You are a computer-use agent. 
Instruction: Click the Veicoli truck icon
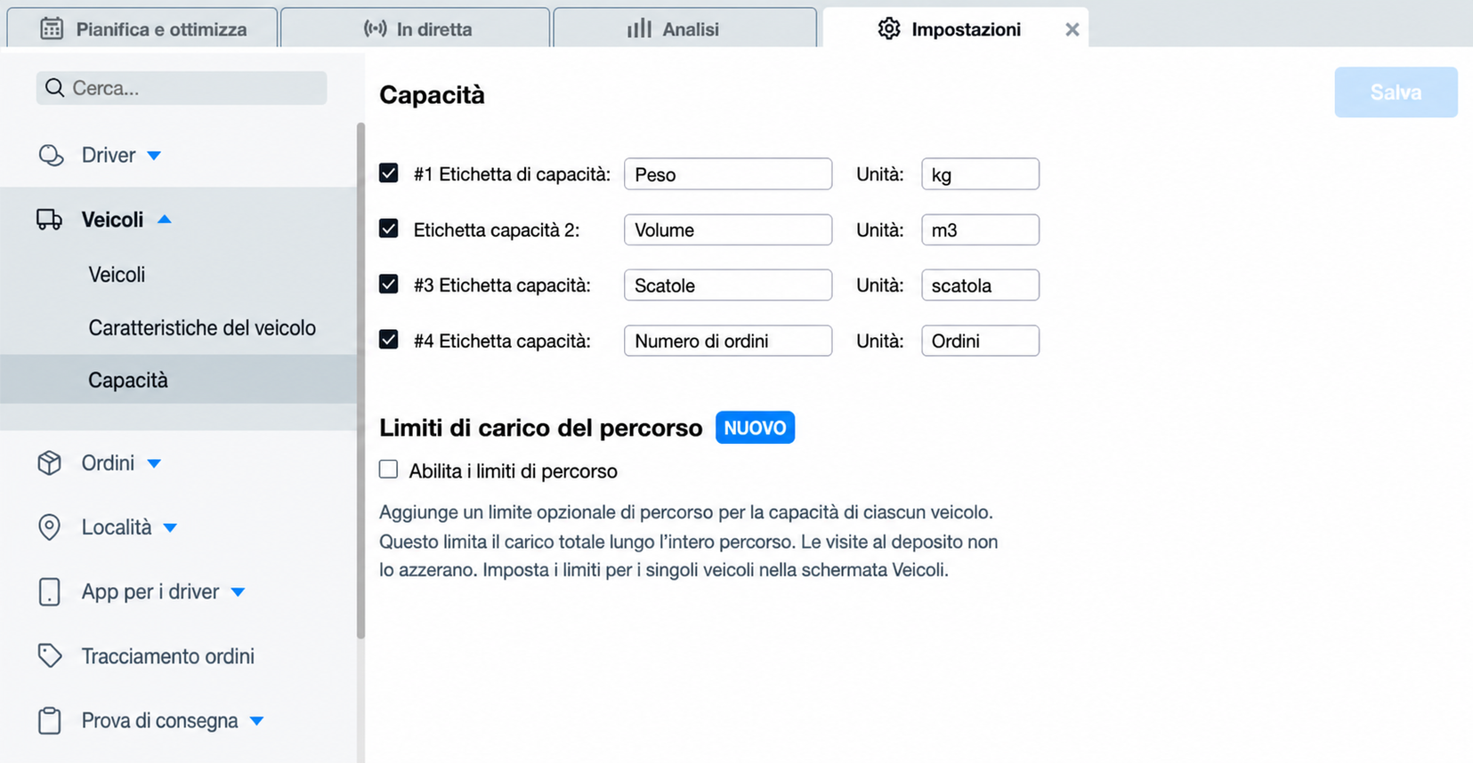pyautogui.click(x=49, y=220)
